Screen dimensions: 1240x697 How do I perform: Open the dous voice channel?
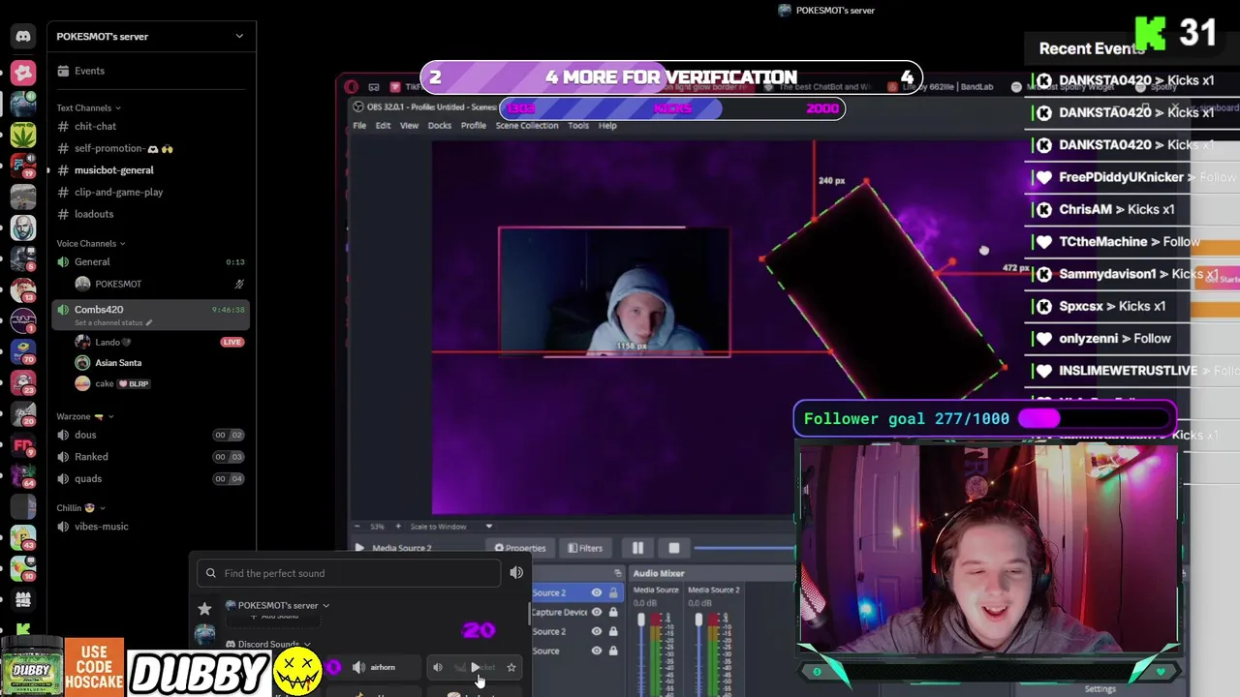coord(150,436)
